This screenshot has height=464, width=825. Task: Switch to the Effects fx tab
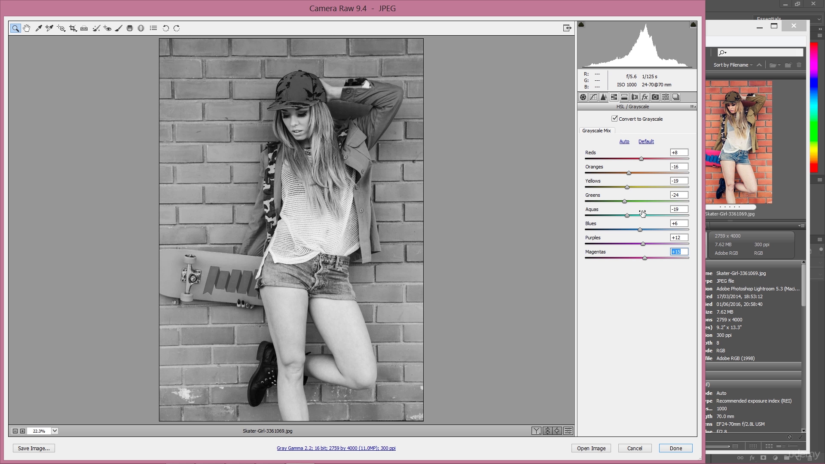point(645,97)
